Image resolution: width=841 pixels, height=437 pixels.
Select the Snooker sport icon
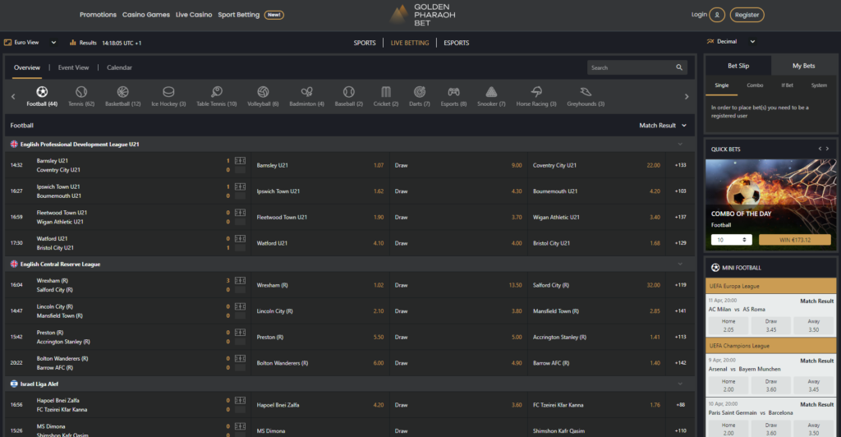(491, 92)
